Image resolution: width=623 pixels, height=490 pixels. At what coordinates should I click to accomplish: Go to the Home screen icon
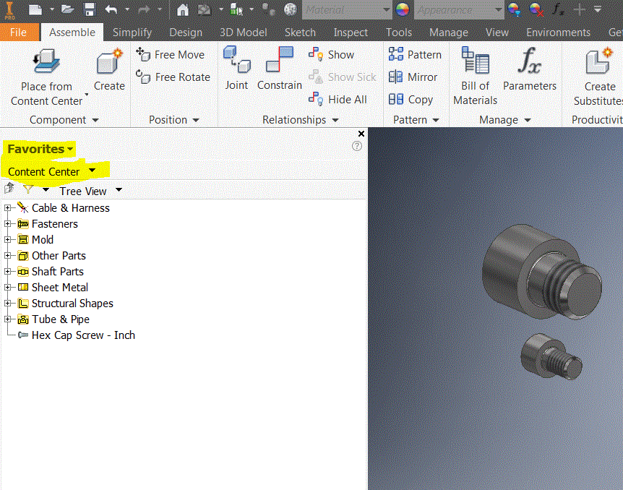[183, 9]
